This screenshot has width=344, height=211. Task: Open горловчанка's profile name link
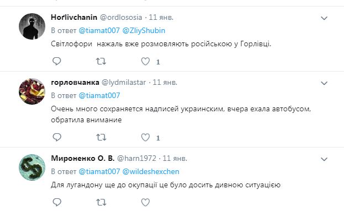(75, 83)
